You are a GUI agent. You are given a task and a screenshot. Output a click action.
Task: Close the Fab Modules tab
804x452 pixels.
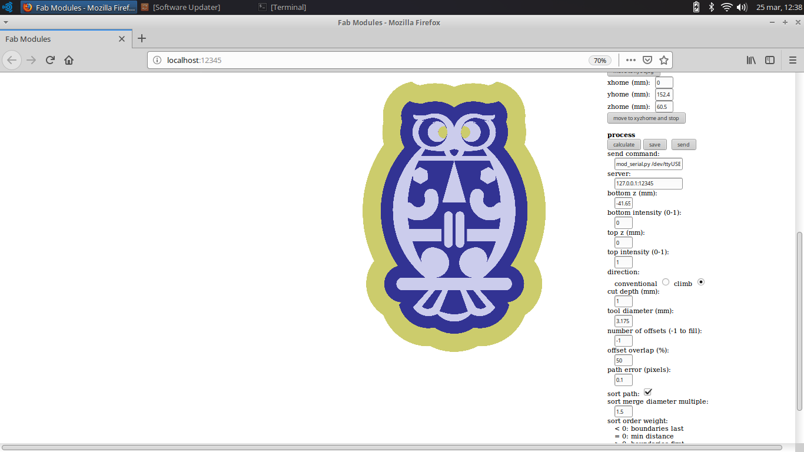(x=122, y=39)
